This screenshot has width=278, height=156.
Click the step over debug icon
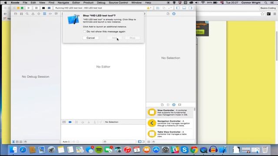point(83,122)
